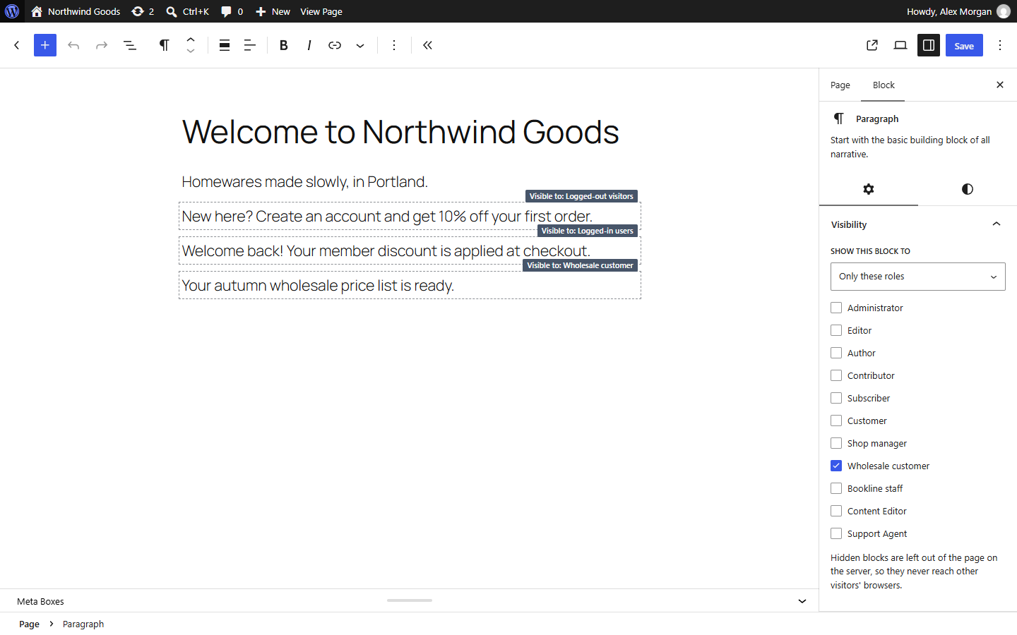Toggle bold formatting
The image size is (1017, 635).
(284, 45)
